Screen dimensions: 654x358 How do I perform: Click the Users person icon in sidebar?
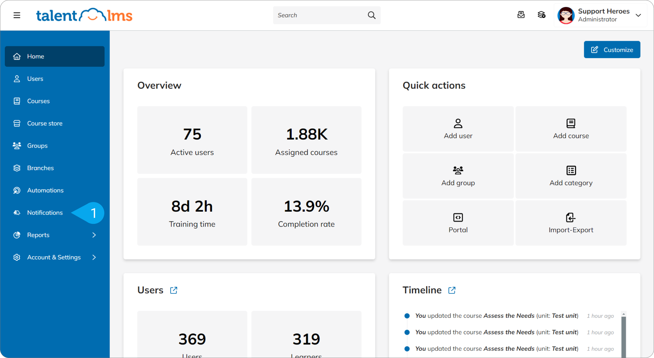pos(17,79)
